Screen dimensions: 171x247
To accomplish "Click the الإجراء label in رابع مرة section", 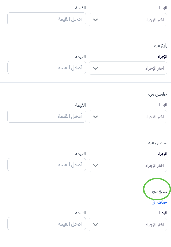I will point(162,57).
